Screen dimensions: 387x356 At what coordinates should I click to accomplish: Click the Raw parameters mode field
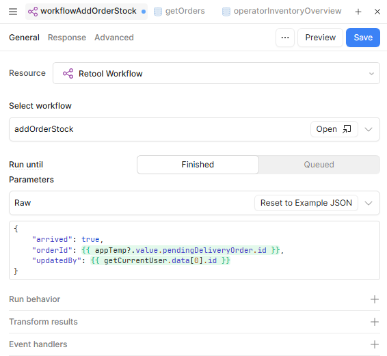194,203
